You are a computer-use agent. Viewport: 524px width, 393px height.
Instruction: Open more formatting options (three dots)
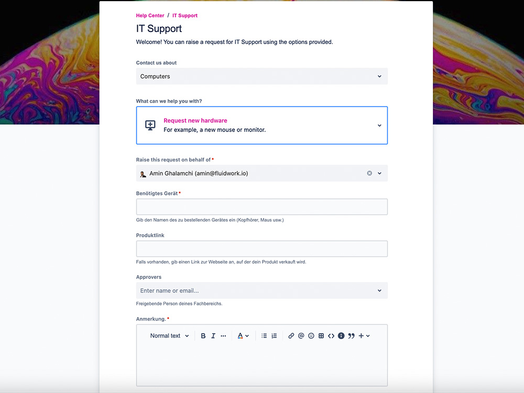tap(223, 336)
